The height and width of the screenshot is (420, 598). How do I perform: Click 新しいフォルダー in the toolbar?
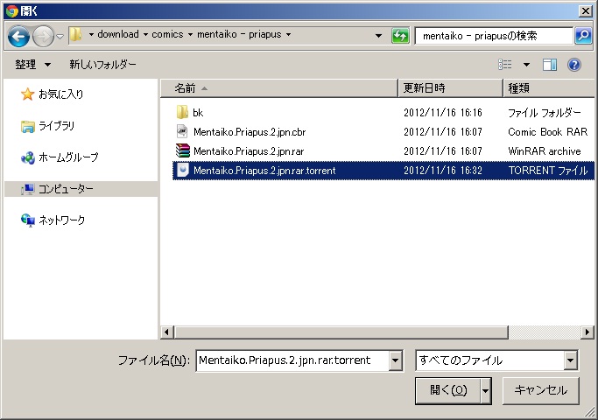point(102,65)
